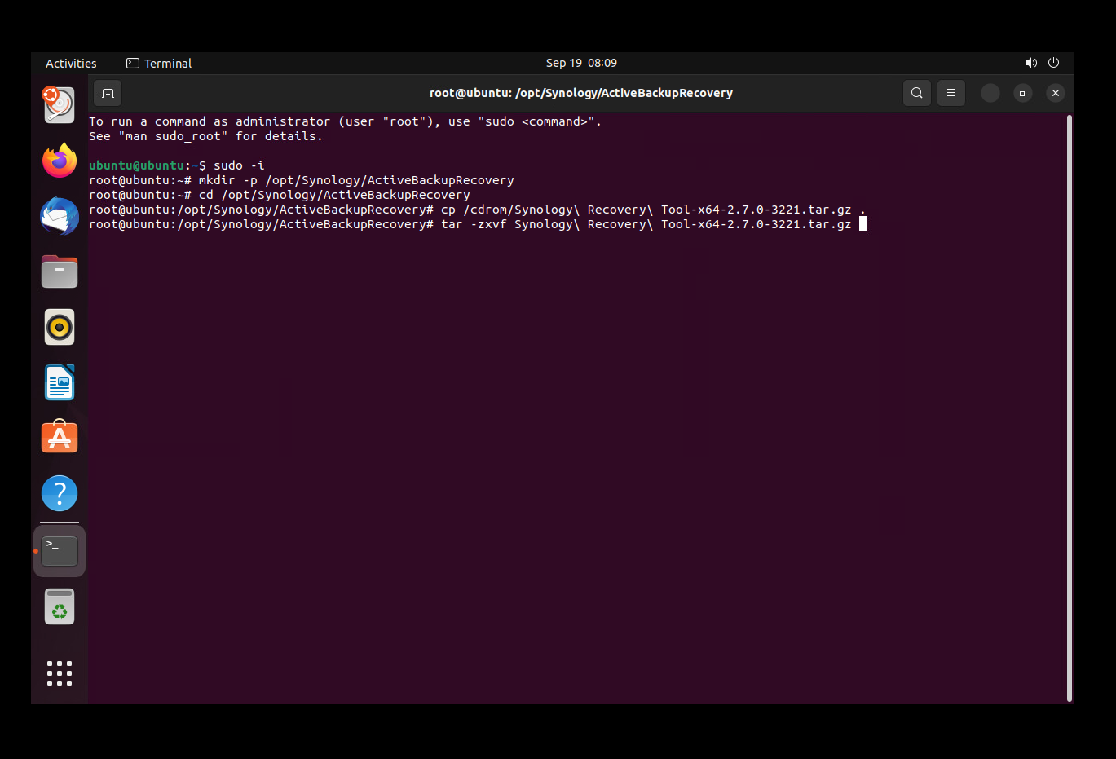Click the terminal vertical scrollbar
Screen dimensions: 1116x759
(x=1070, y=408)
